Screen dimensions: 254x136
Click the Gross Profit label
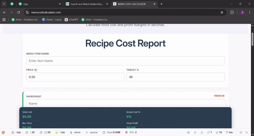tap(132, 123)
